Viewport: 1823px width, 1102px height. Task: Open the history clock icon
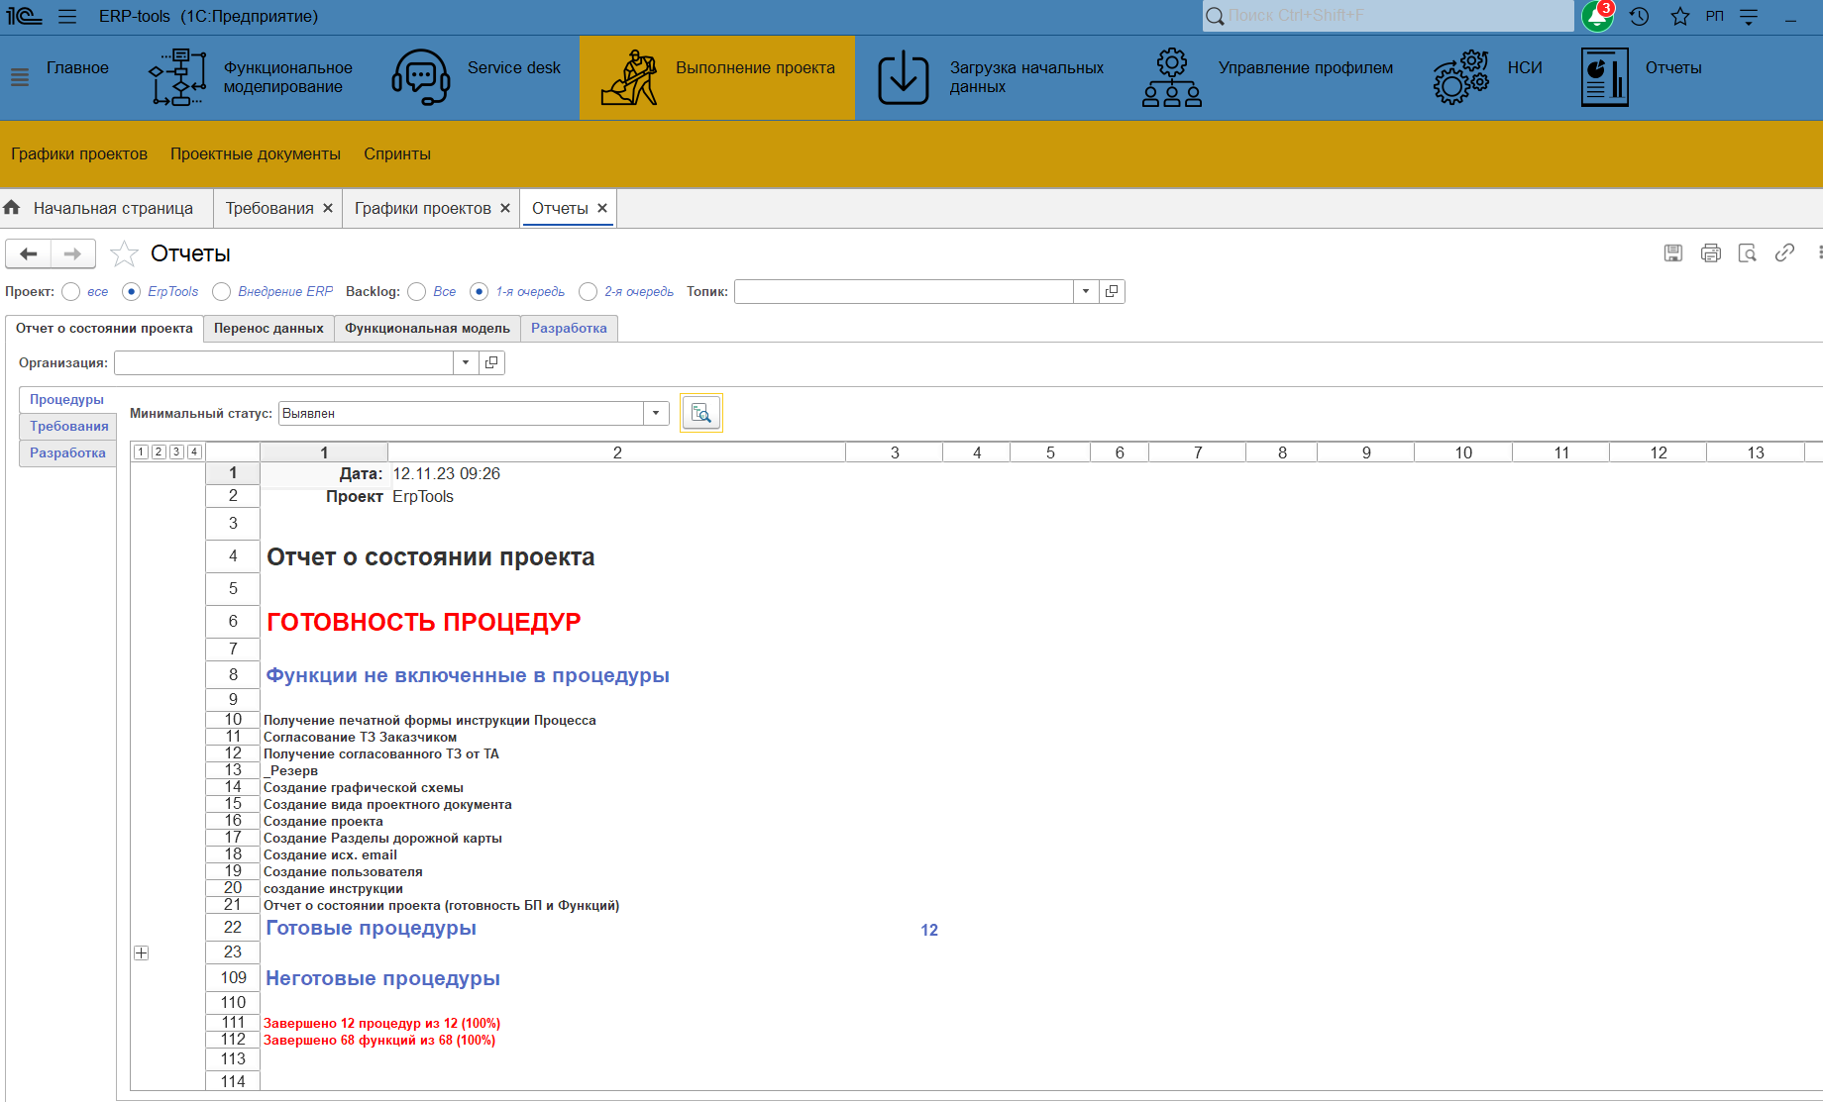pyautogui.click(x=1640, y=16)
